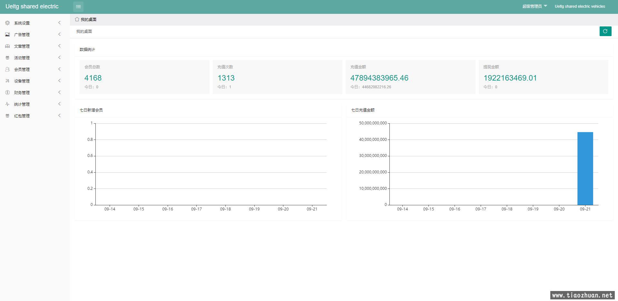
Task: Expand the 文章管理 chevron
Action: coord(59,46)
